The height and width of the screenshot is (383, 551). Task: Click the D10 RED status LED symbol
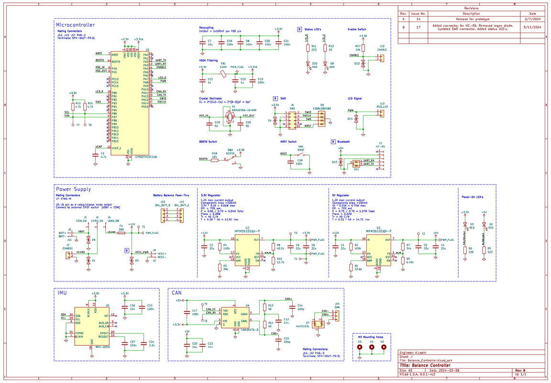tap(308, 65)
